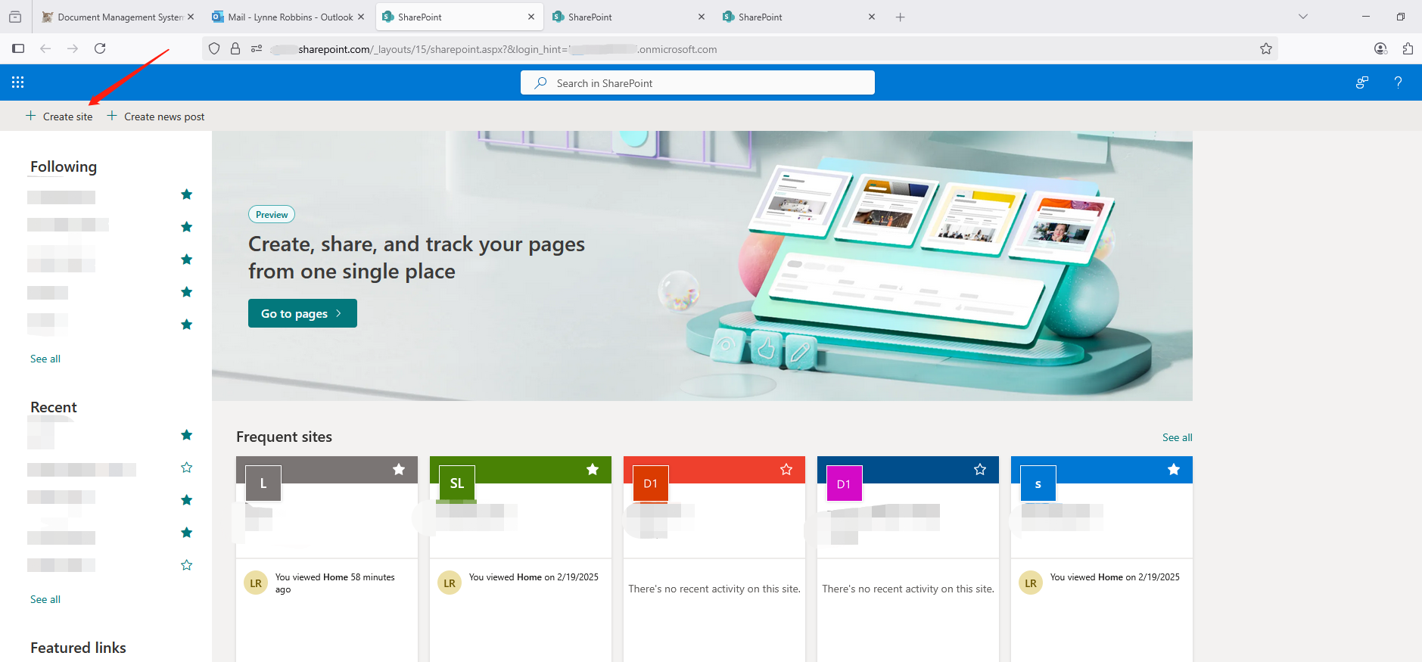The height and width of the screenshot is (662, 1422).
Task: Open the tracking protection shield icon
Action: (x=214, y=48)
